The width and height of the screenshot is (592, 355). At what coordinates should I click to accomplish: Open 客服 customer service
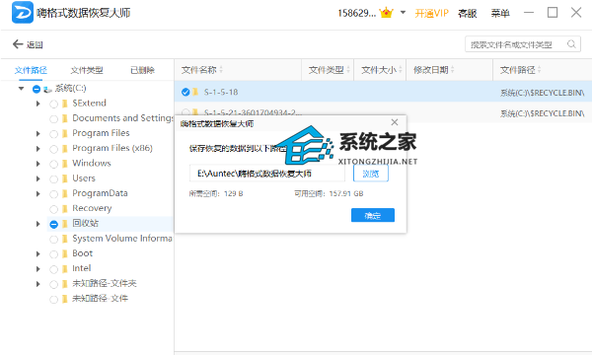(x=467, y=13)
